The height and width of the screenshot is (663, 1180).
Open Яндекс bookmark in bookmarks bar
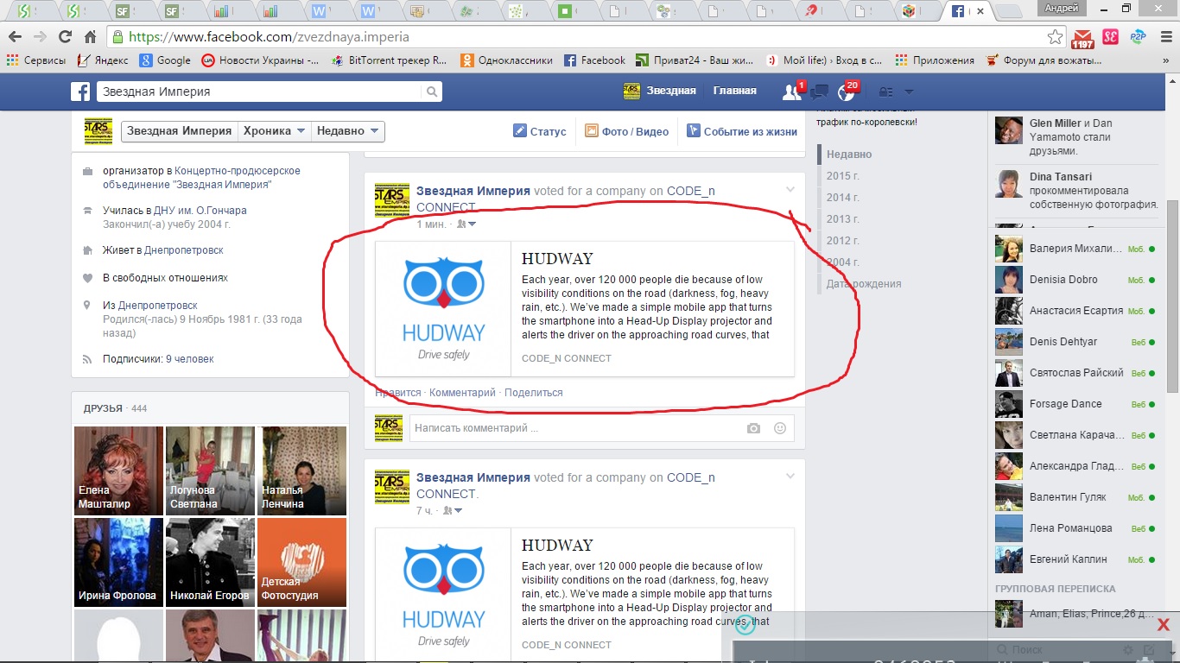pyautogui.click(x=103, y=60)
